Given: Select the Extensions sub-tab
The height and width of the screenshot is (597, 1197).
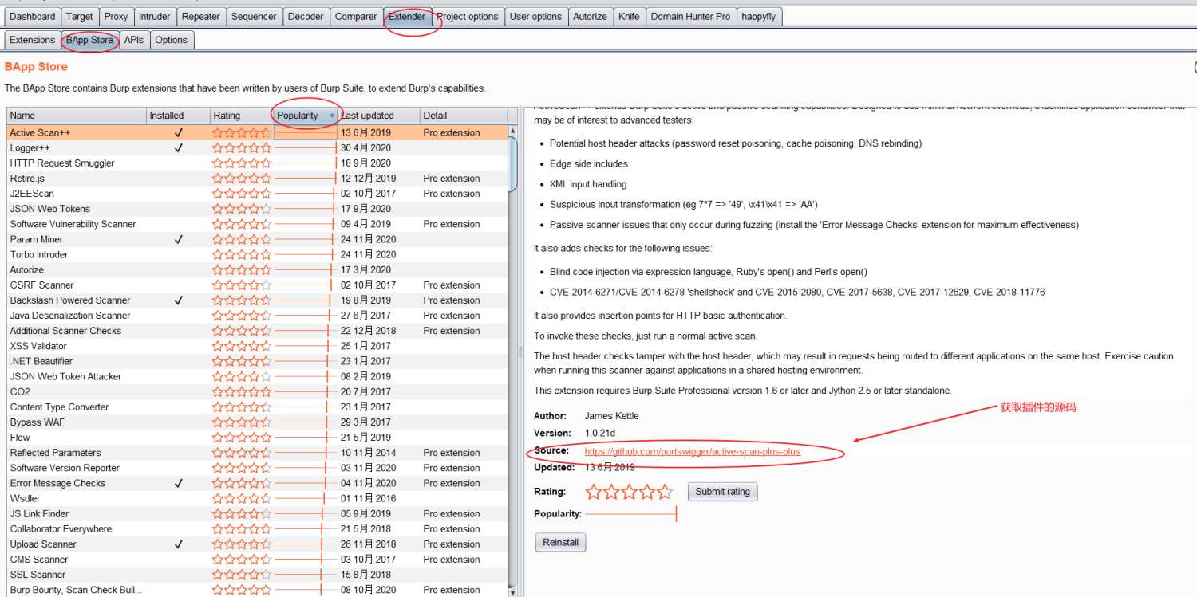Looking at the screenshot, I should coord(33,40).
